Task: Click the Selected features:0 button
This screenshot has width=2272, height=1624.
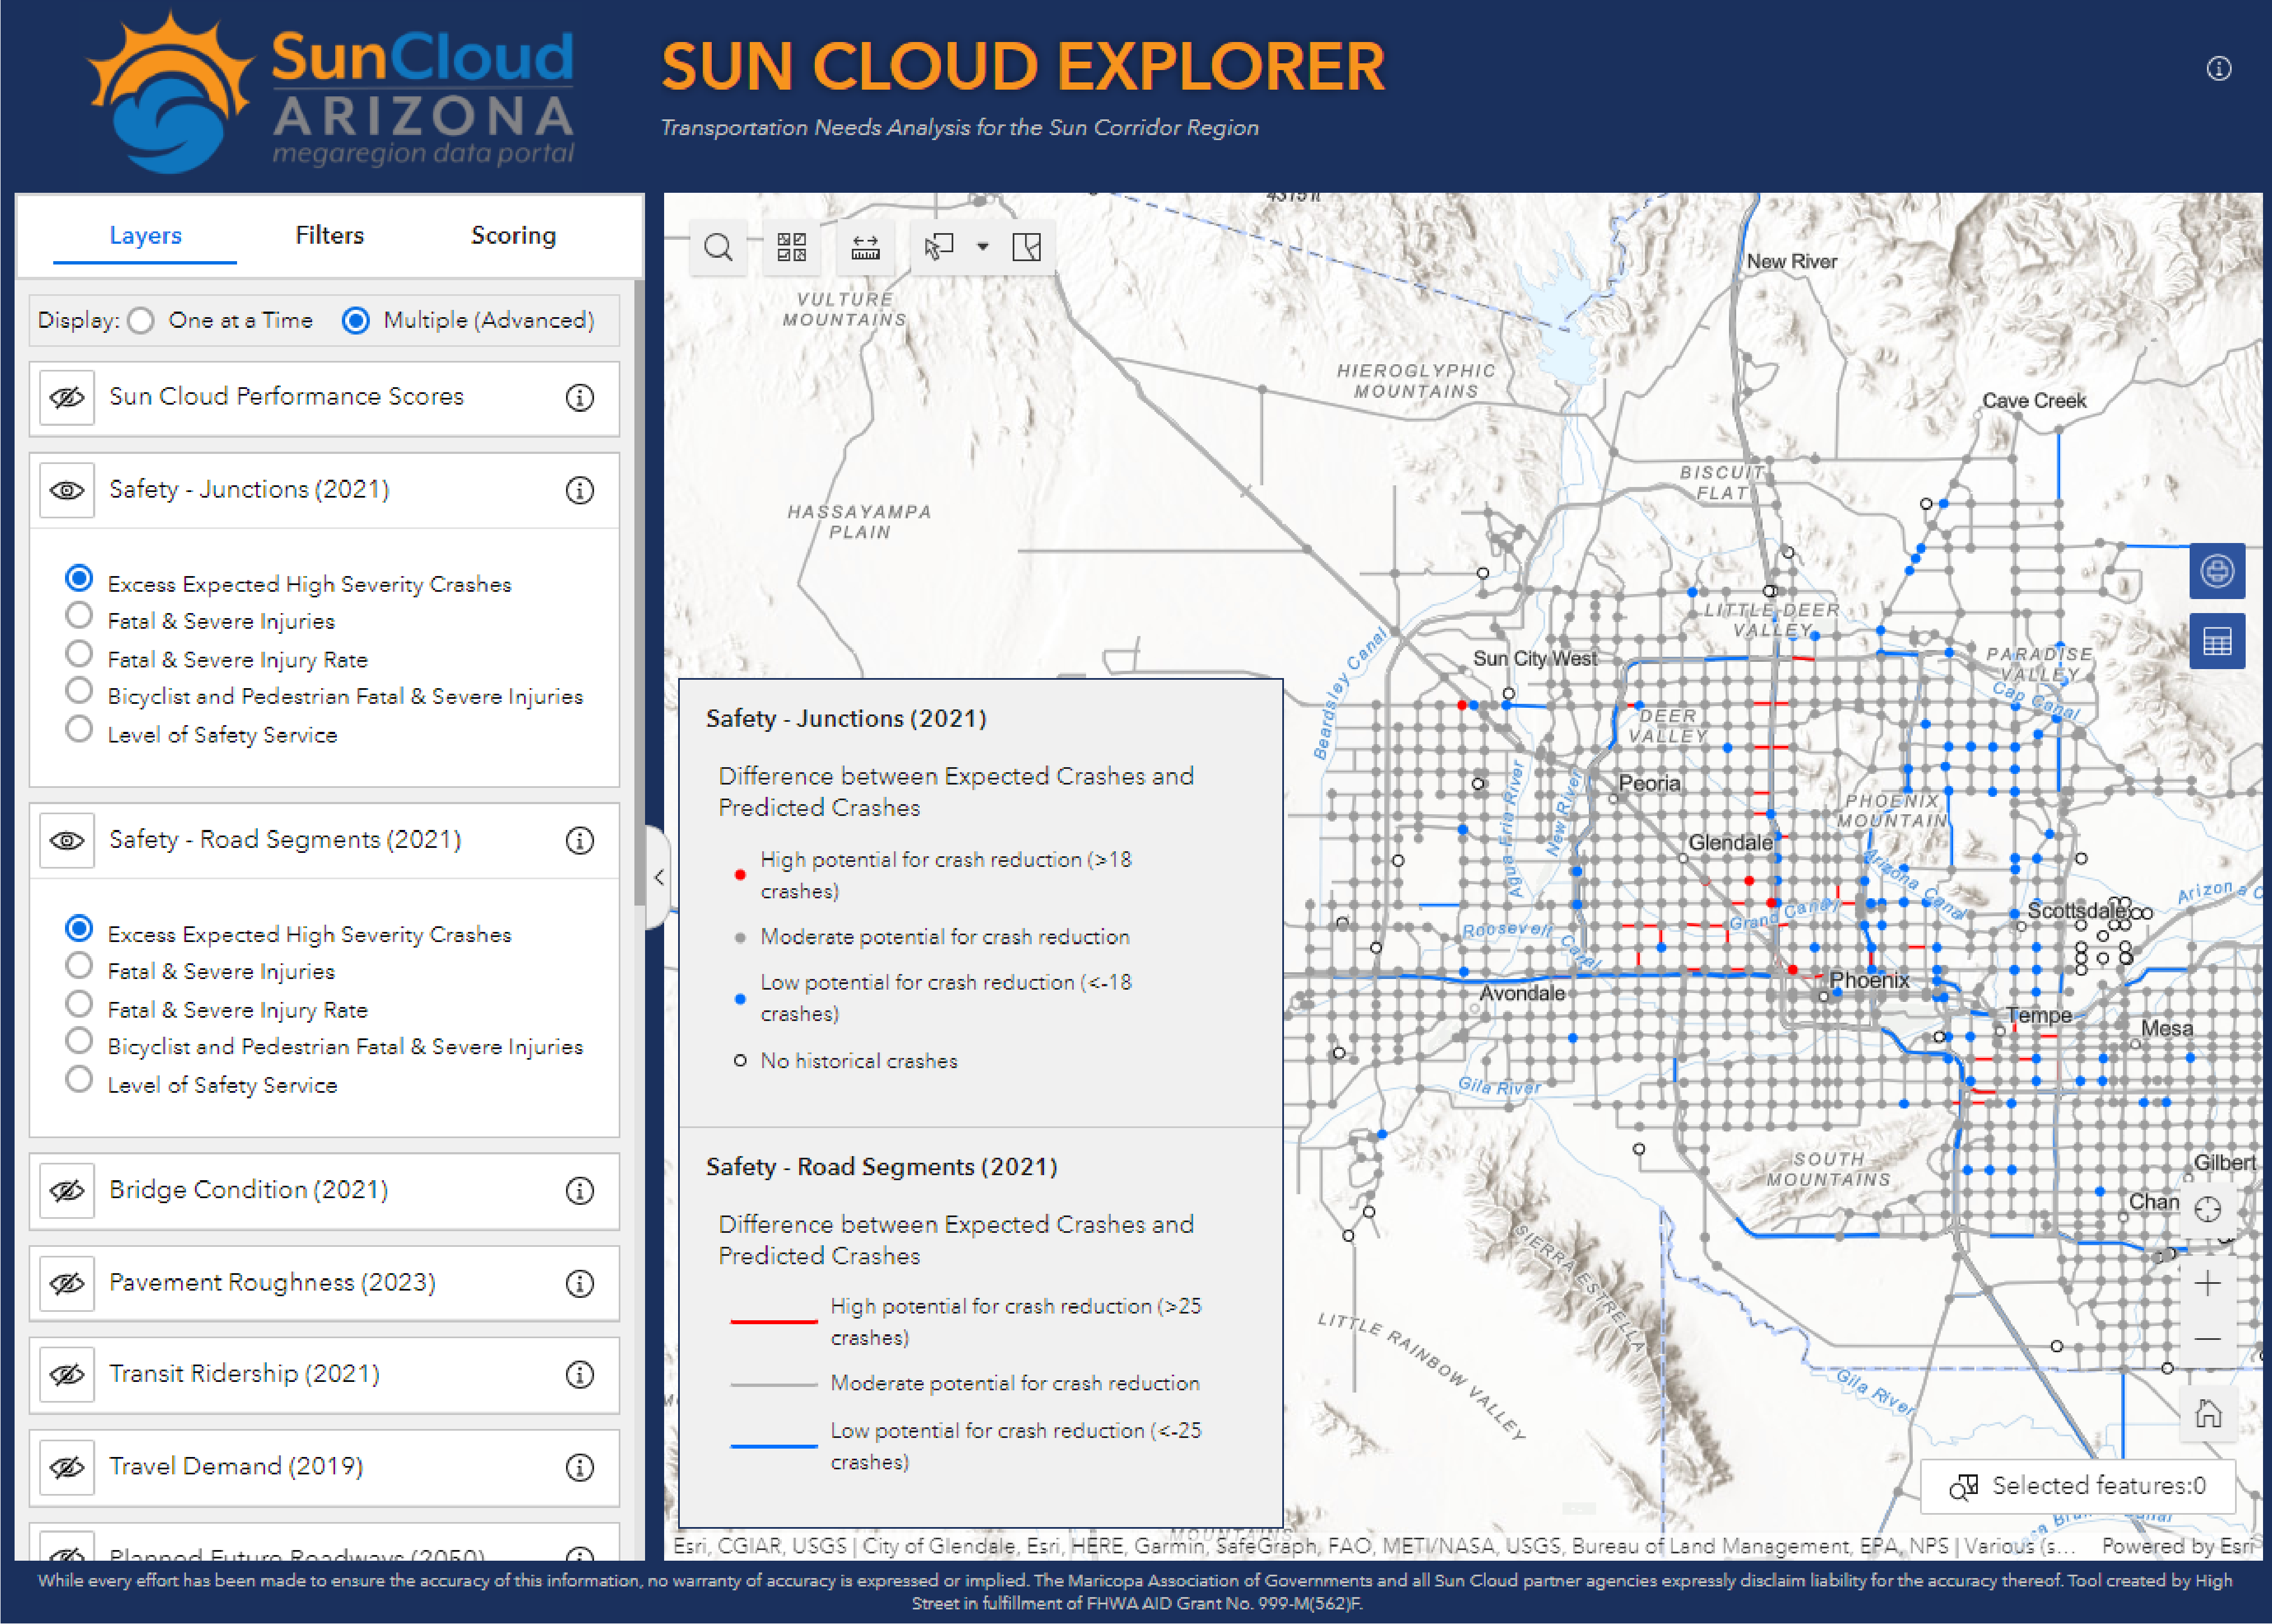Action: [x=2078, y=1487]
